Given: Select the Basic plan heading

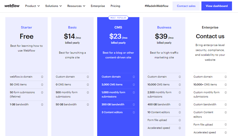Looking at the screenshot, I should click(x=72, y=27).
